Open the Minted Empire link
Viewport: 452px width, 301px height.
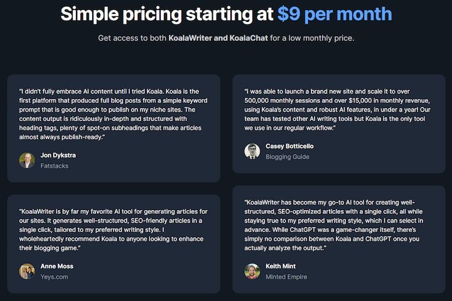tap(286, 277)
